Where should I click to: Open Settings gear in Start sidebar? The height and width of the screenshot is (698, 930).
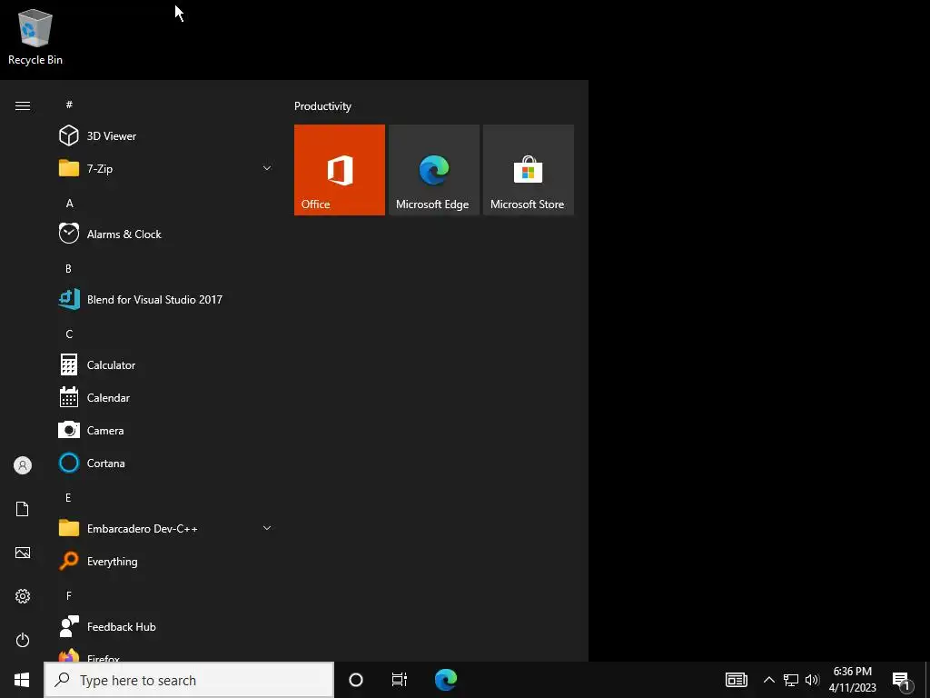[23, 596]
